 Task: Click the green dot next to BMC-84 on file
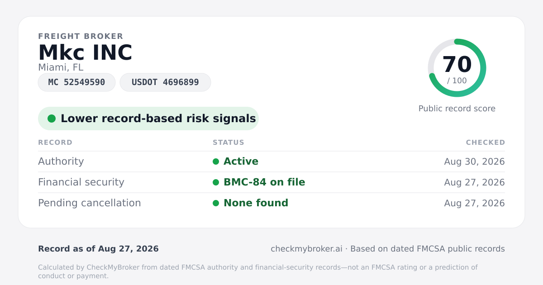click(216, 182)
